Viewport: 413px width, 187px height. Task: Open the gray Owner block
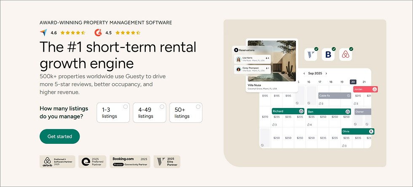point(363,112)
